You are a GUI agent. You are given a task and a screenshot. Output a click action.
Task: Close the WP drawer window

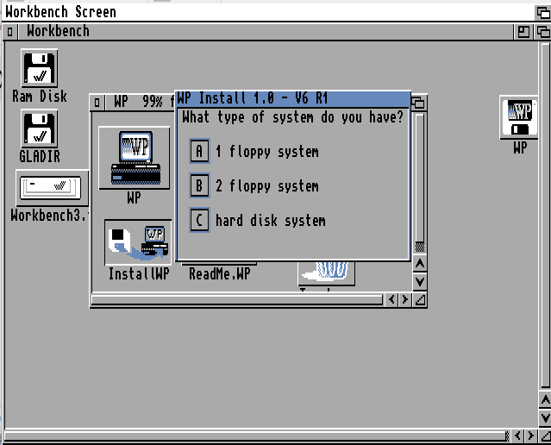point(97,103)
